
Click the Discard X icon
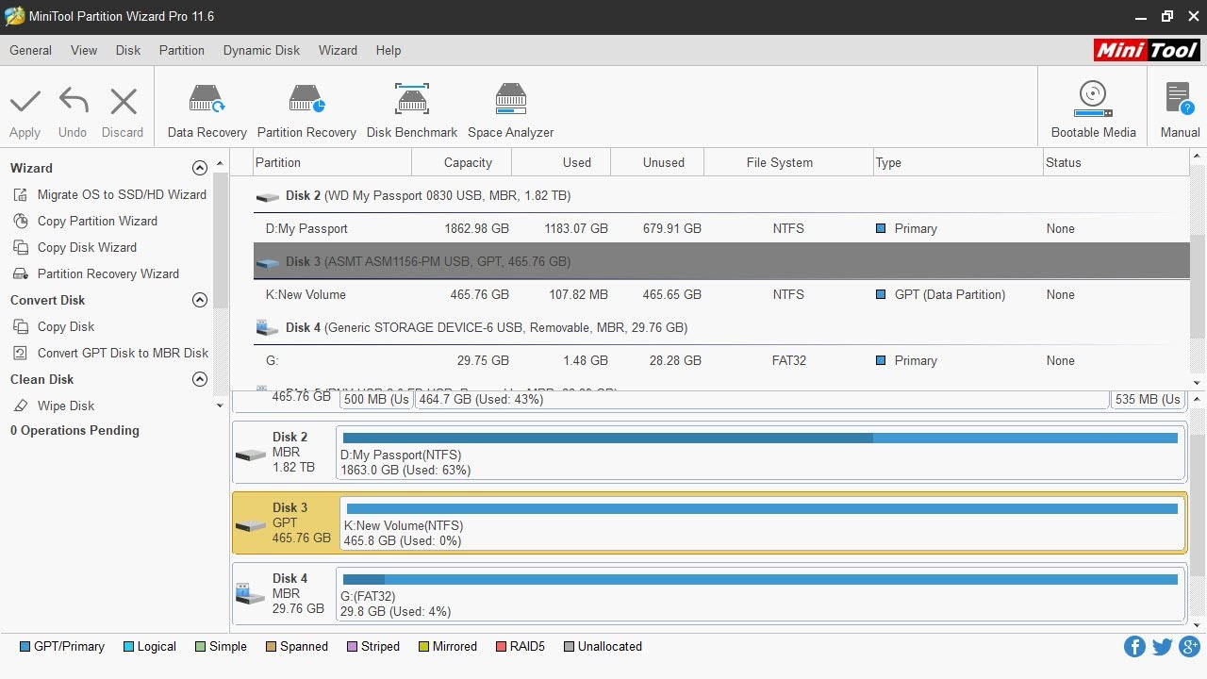(124, 101)
